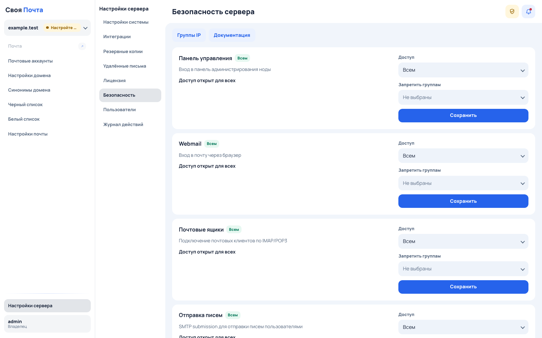Open Синонимы домена

[47, 90]
